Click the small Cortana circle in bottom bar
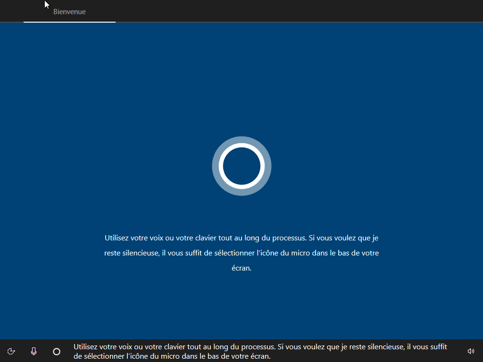Screen dimensions: 483x362 pyautogui.click(x=57, y=351)
